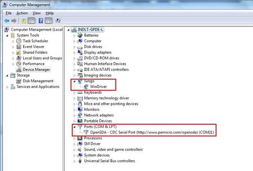Expand the Batteries category

click(x=74, y=36)
